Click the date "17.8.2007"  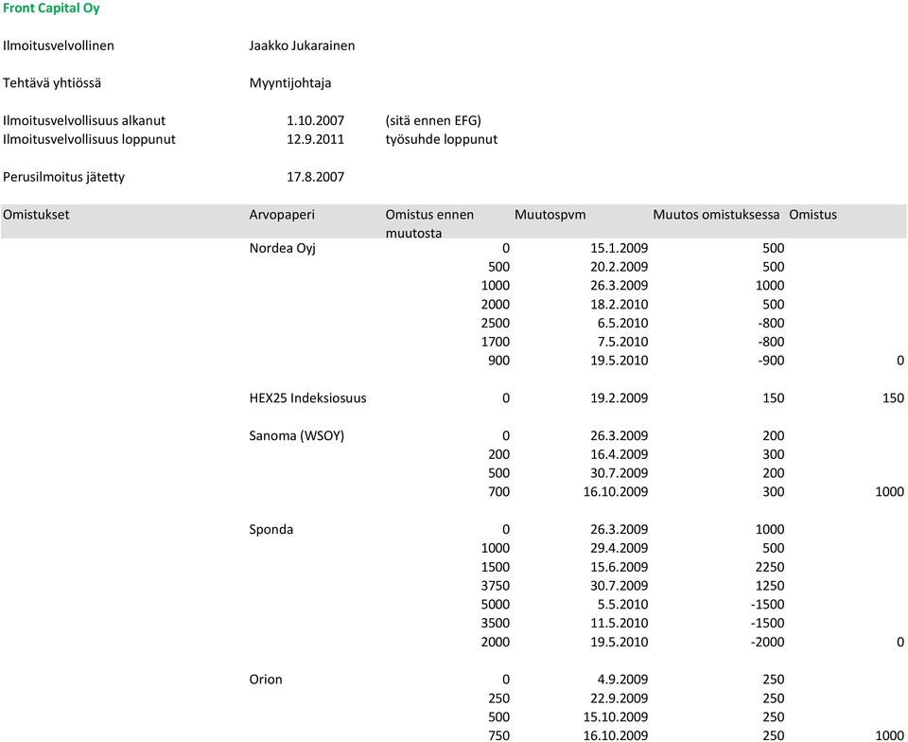click(315, 177)
